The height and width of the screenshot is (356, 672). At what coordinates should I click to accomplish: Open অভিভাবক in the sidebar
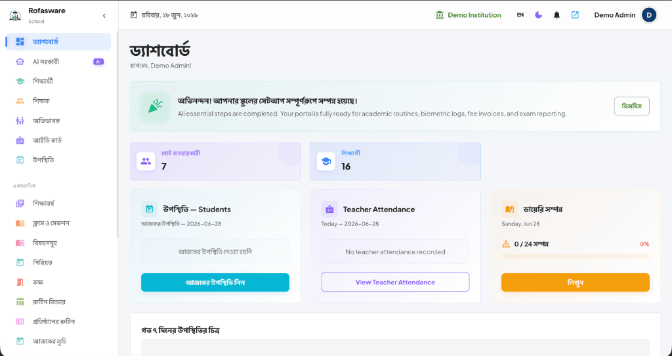point(58,120)
